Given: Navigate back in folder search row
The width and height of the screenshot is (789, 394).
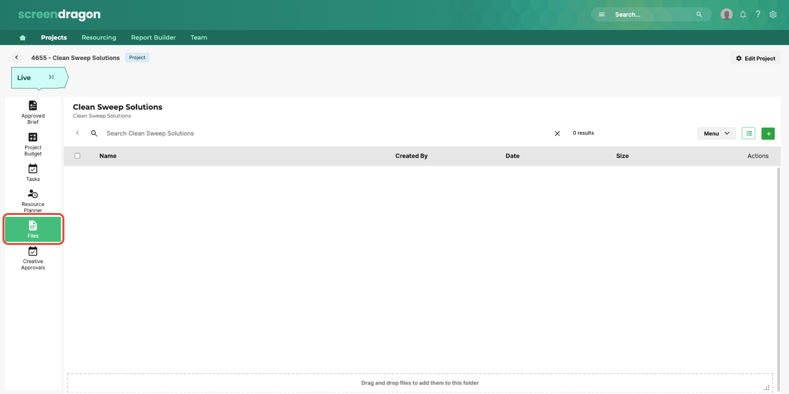Looking at the screenshot, I should pyautogui.click(x=77, y=133).
